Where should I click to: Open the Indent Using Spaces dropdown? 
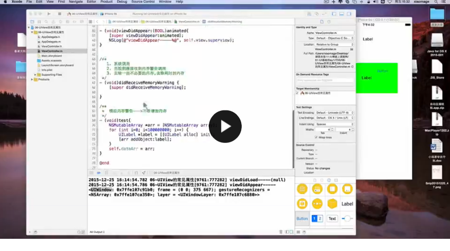pyautogui.click(x=334, y=124)
